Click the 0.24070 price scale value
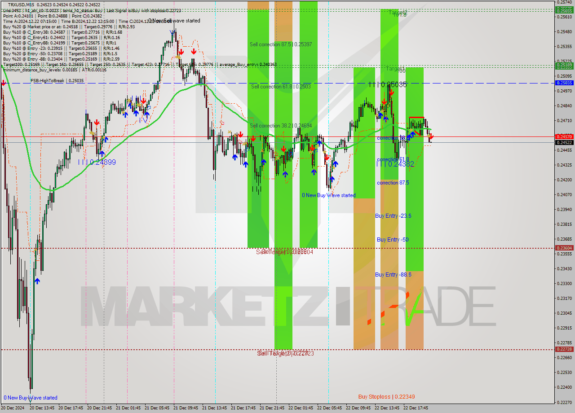The height and width of the screenshot is (413, 575). click(564, 194)
